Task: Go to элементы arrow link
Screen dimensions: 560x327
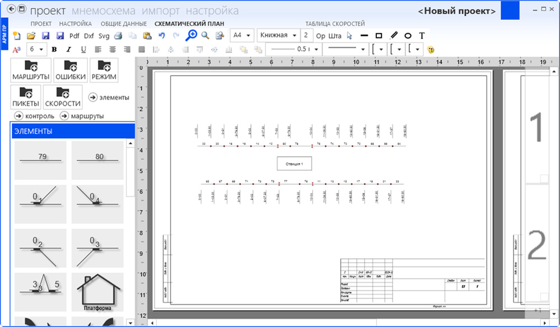Action: [109, 97]
